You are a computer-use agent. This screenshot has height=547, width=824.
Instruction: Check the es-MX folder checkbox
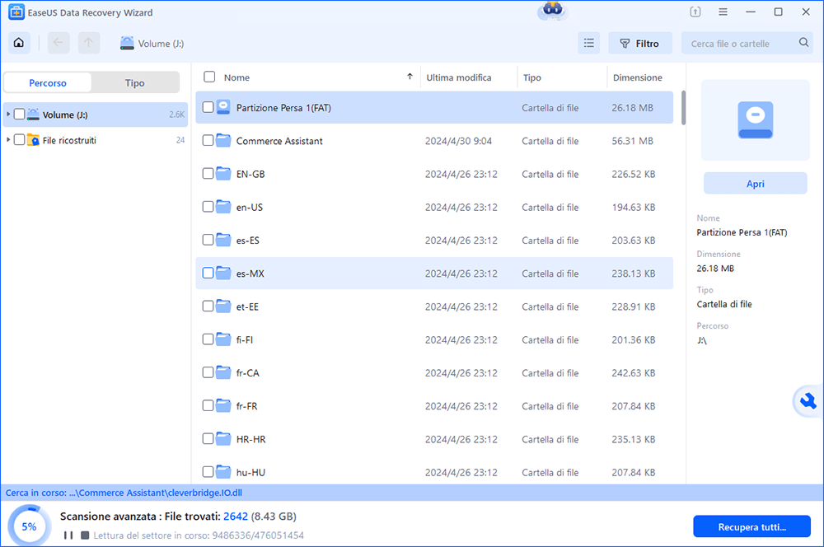208,273
